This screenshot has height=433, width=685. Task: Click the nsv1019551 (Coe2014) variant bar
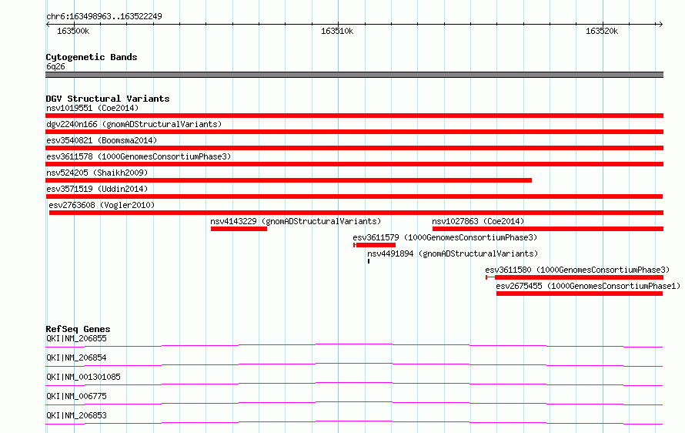354,116
